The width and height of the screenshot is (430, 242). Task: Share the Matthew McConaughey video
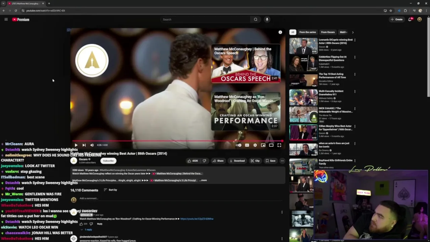tap(218, 161)
